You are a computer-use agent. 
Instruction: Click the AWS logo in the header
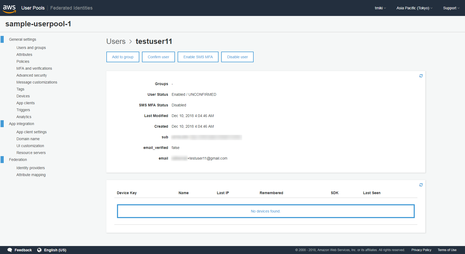(x=9, y=8)
